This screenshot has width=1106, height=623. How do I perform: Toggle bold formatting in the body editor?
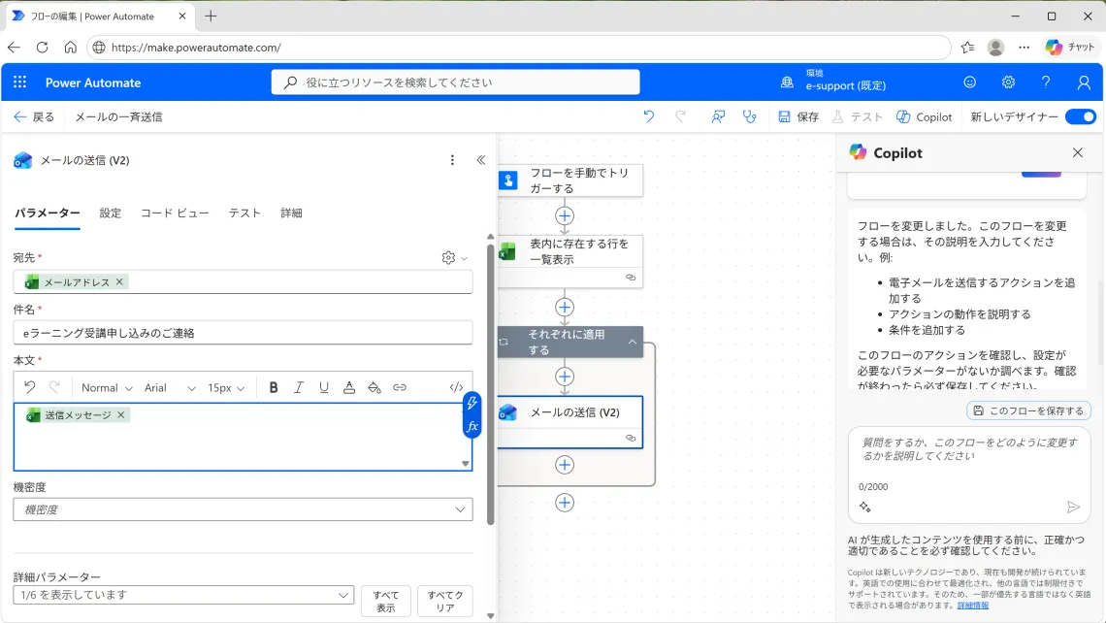(x=273, y=387)
